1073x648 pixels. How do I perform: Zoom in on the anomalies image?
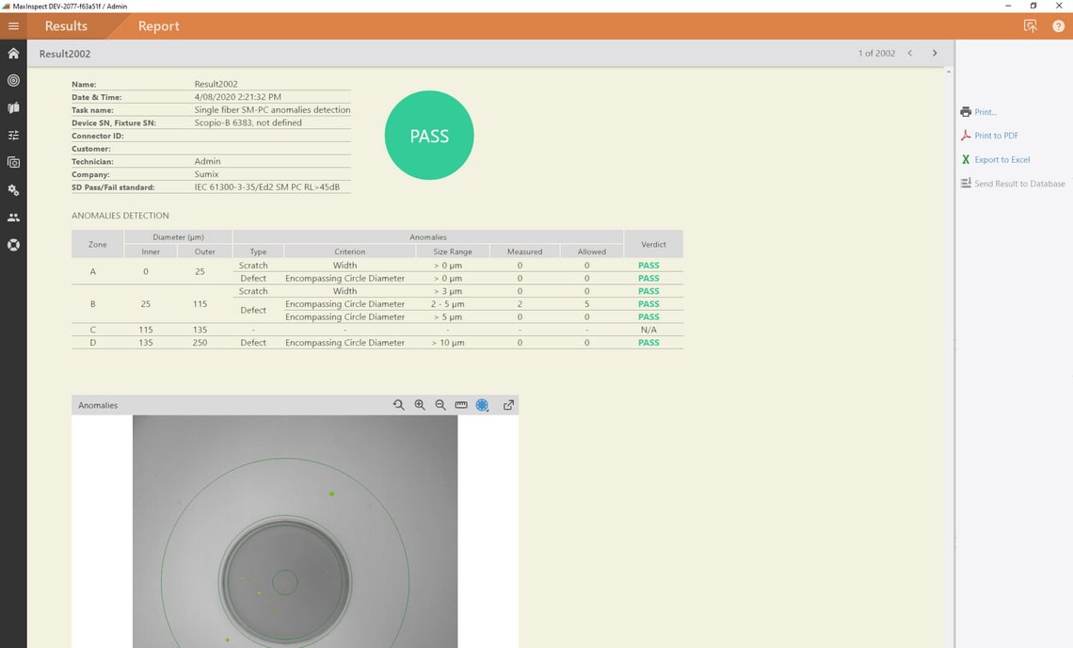pyautogui.click(x=420, y=406)
